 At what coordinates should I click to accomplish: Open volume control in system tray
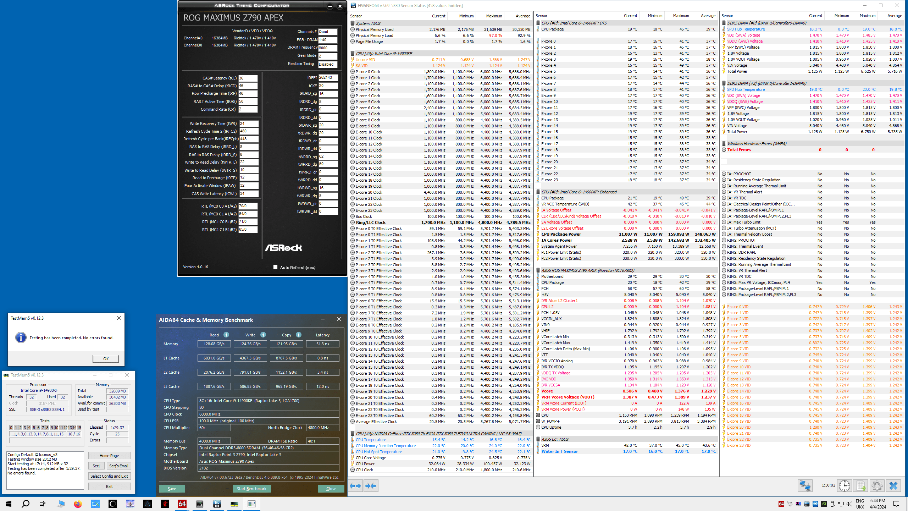pyautogui.click(x=849, y=504)
